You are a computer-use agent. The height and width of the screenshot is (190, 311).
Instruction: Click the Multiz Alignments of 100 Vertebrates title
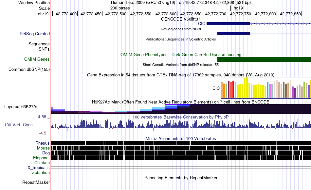coord(181,139)
